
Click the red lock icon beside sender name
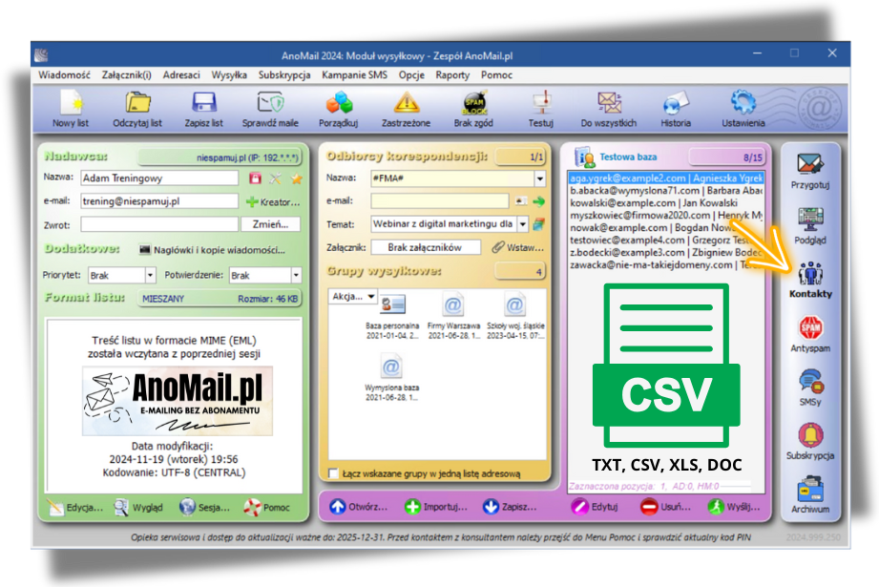(255, 178)
